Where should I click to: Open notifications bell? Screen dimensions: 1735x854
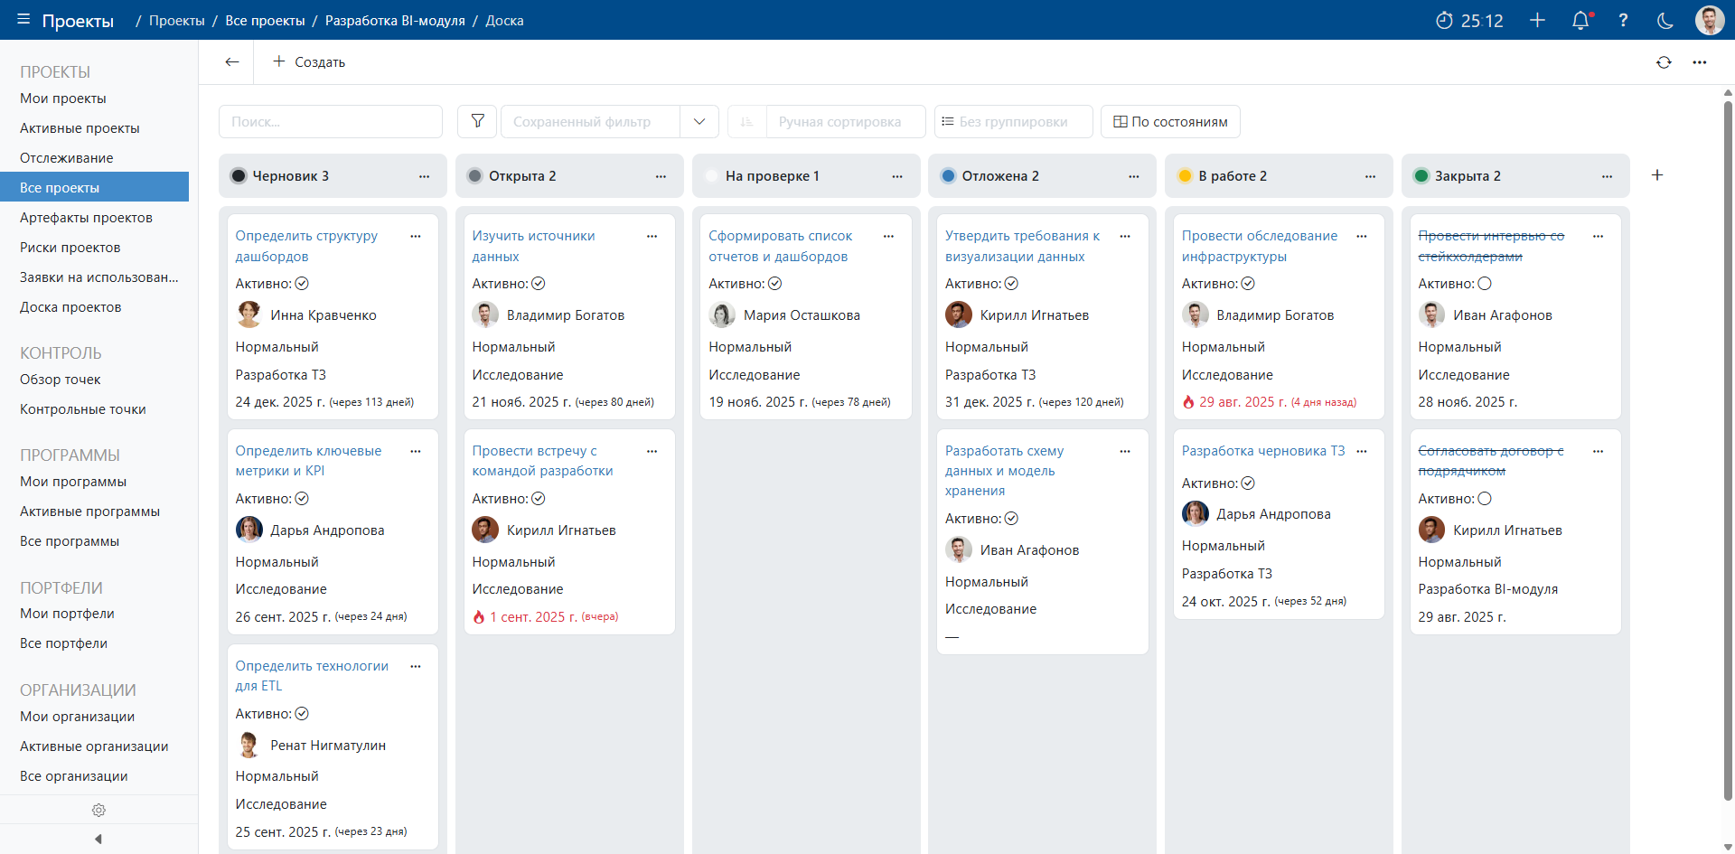click(1580, 21)
